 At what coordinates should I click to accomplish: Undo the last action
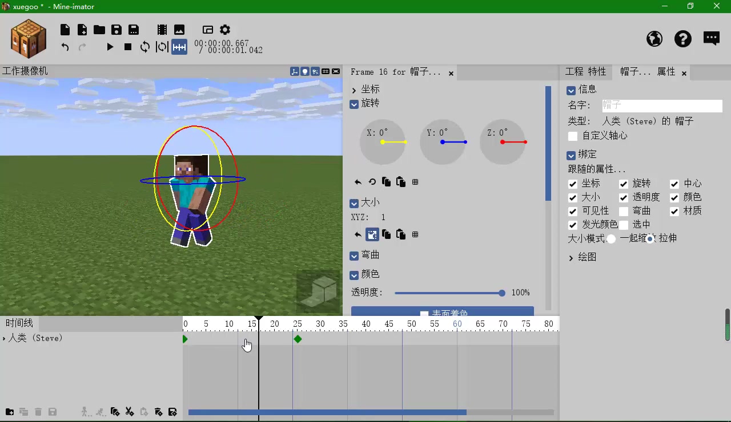[65, 47]
